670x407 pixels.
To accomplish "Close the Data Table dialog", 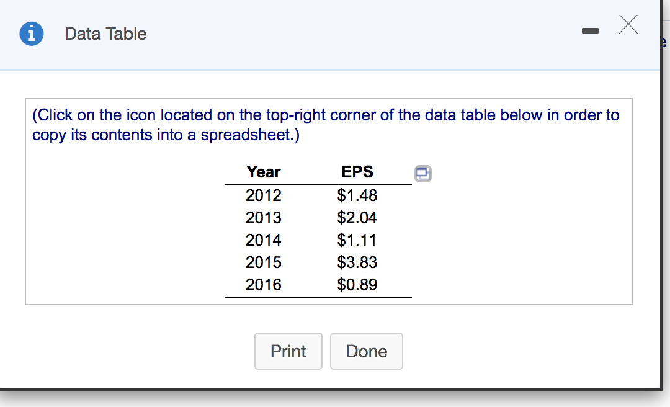I will coord(628,25).
